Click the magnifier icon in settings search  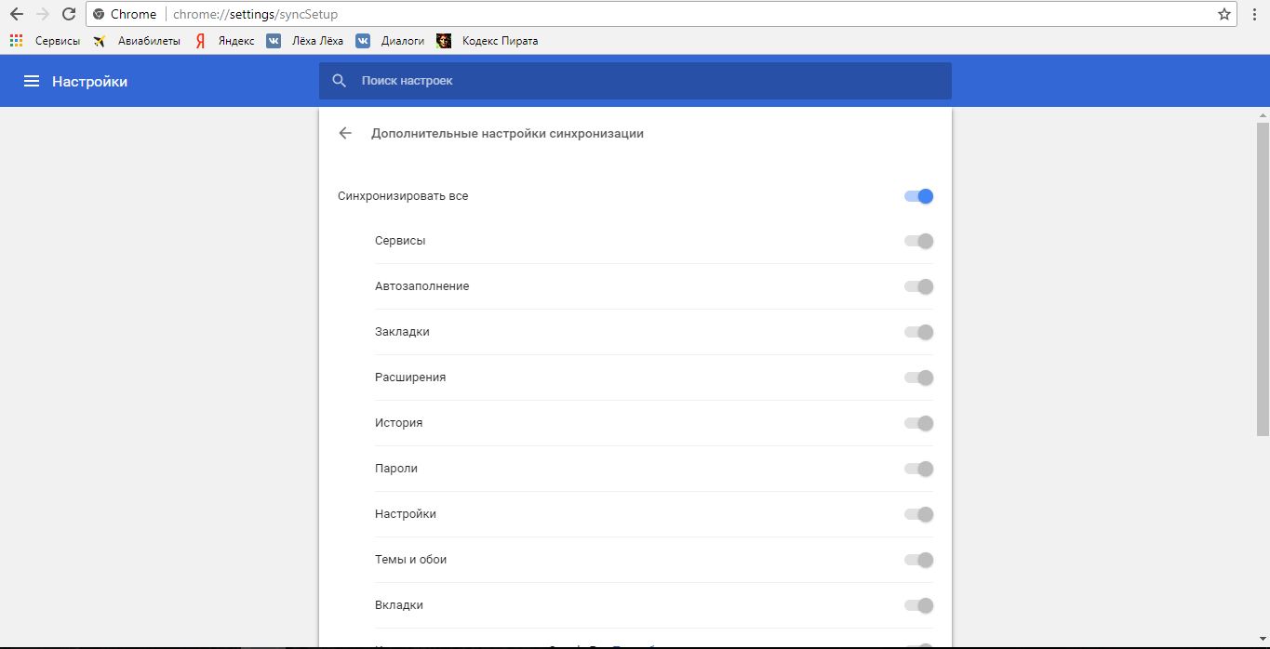coord(340,81)
